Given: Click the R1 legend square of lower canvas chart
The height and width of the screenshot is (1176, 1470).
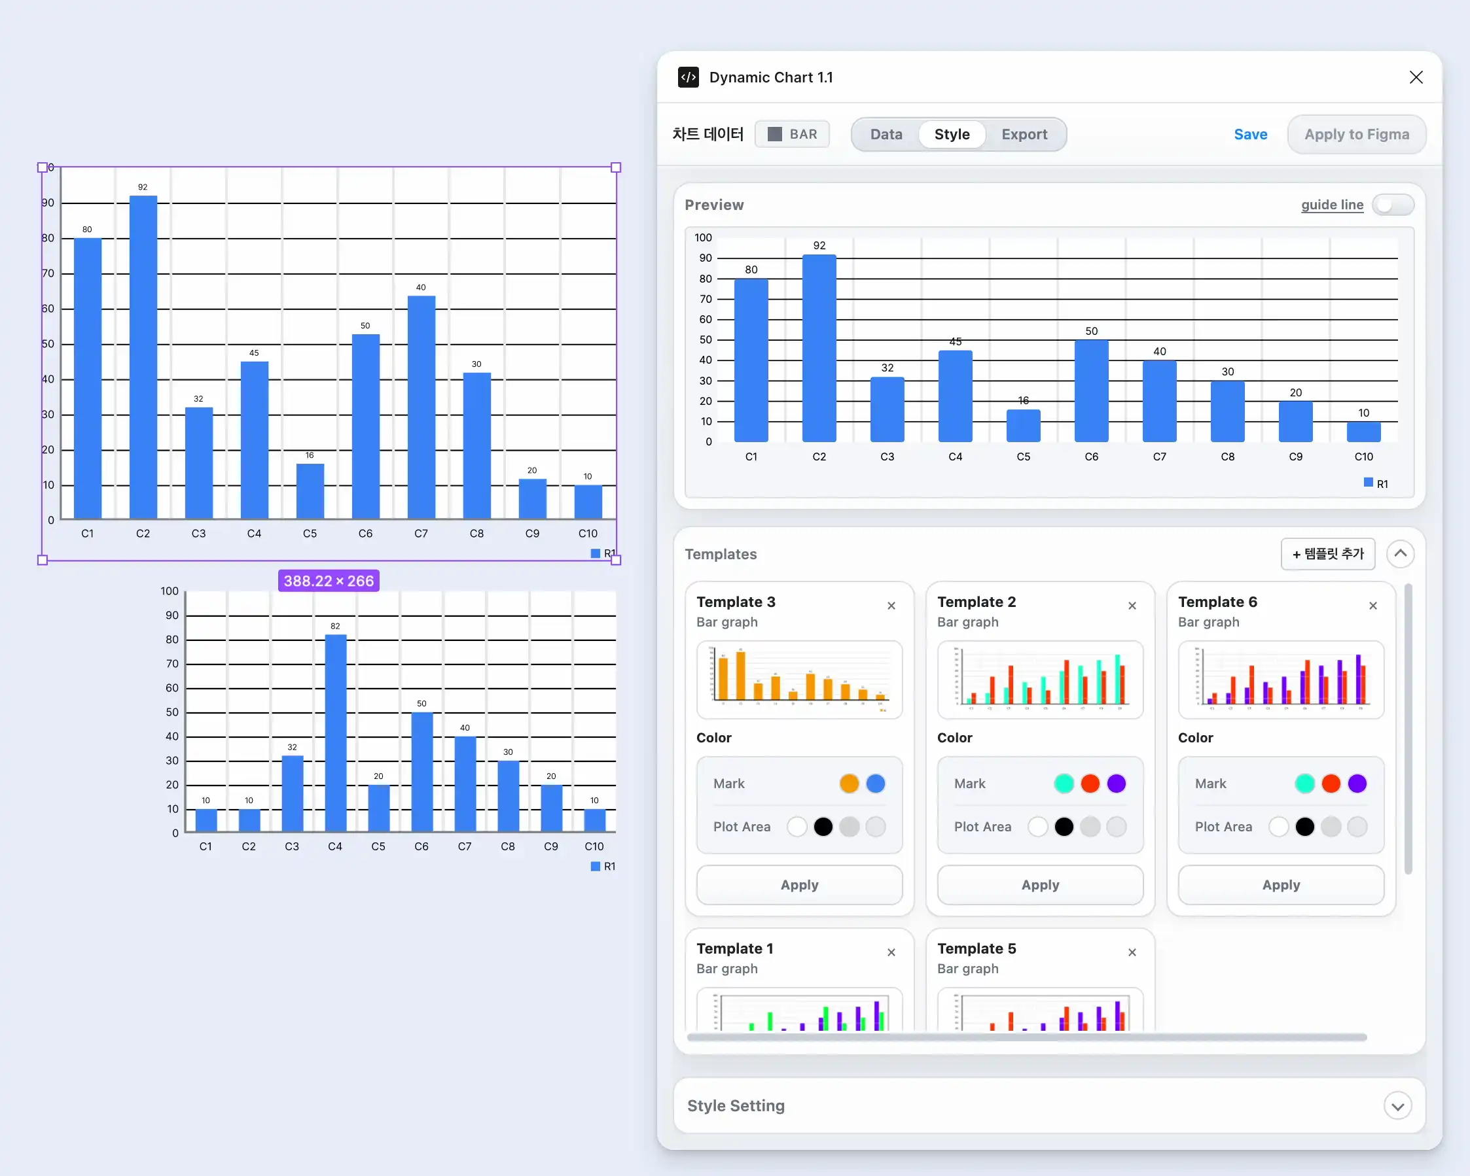Looking at the screenshot, I should [x=595, y=866].
